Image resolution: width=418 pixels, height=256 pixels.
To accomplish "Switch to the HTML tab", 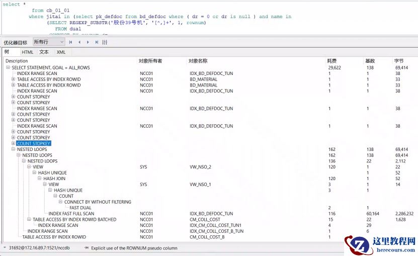I will (27, 52).
